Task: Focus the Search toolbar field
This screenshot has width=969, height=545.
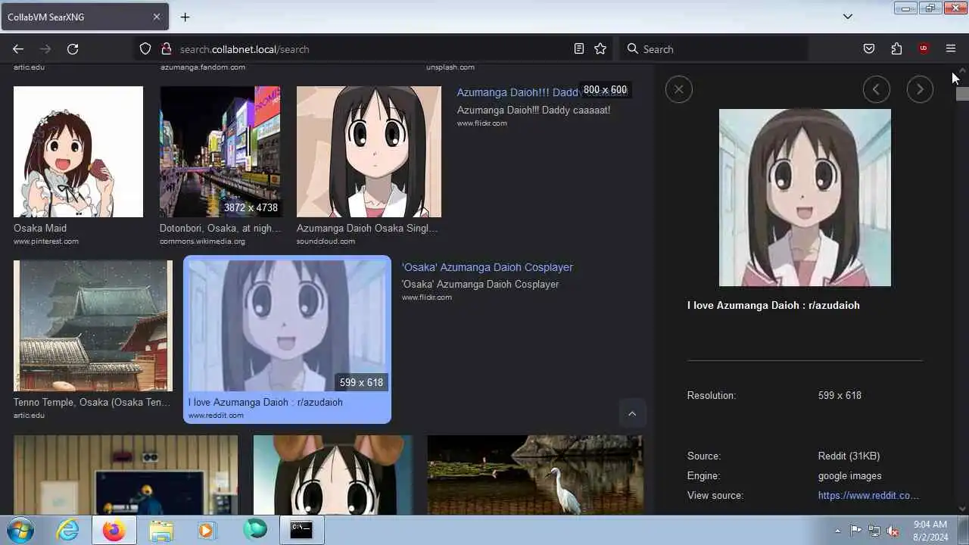Action: 714,49
